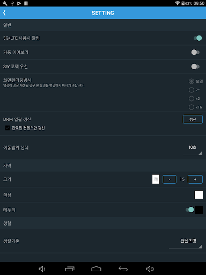
Task: Click the 갱신 DRM renew button
Action: click(193, 119)
